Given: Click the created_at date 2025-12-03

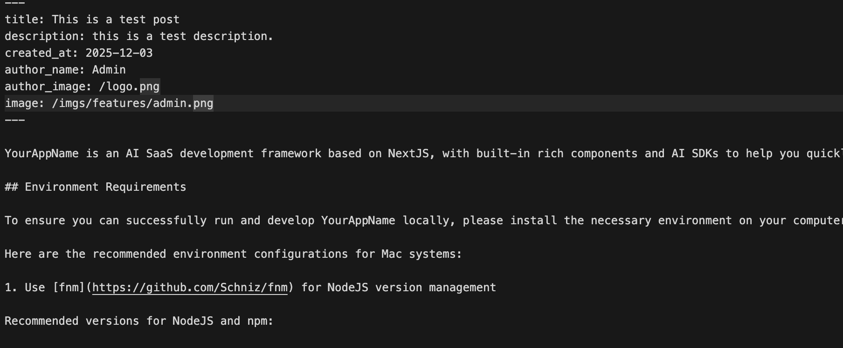Looking at the screenshot, I should [x=119, y=53].
